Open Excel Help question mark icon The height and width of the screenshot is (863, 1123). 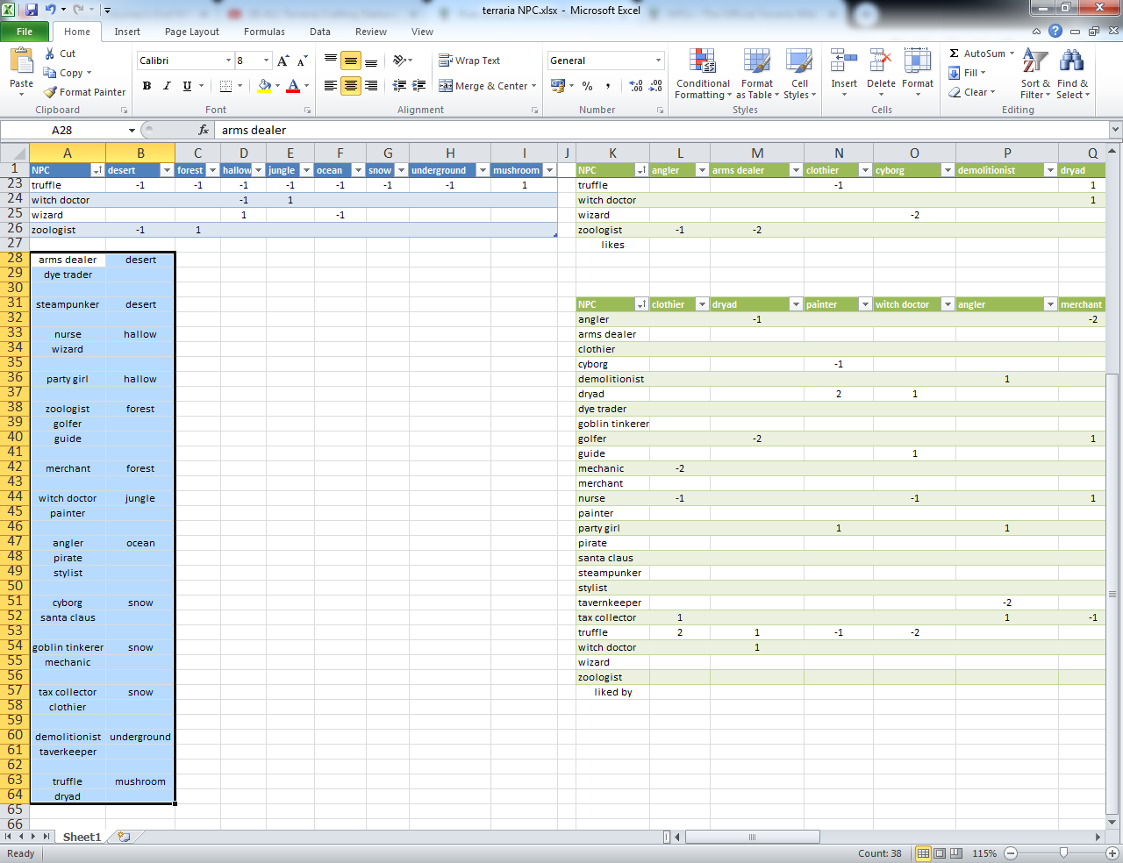[x=1055, y=32]
